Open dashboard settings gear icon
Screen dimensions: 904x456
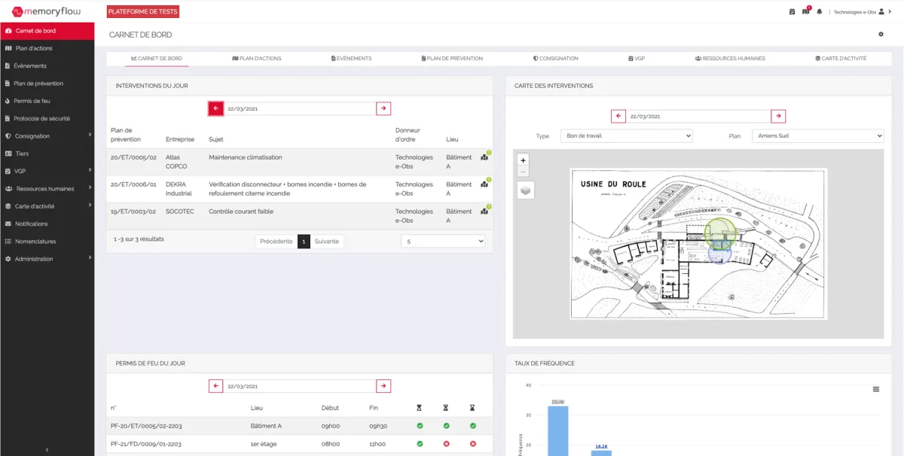881,35
